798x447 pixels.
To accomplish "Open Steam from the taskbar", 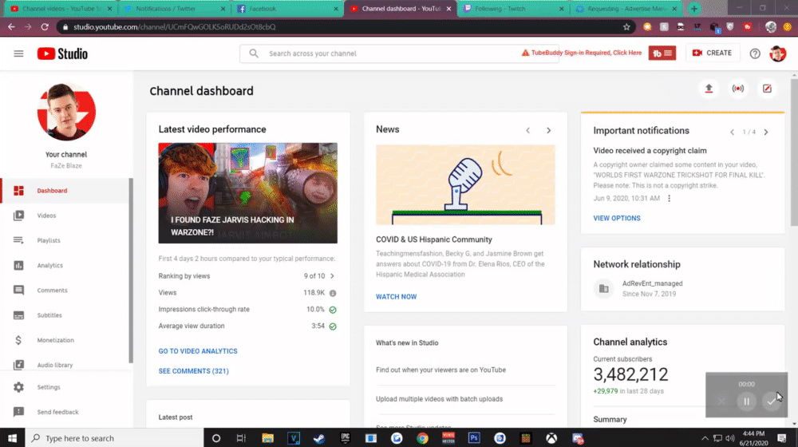I will 319,438.
